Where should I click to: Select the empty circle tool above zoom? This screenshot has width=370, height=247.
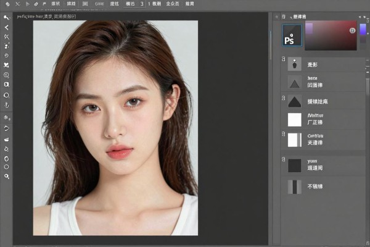pos(7,167)
